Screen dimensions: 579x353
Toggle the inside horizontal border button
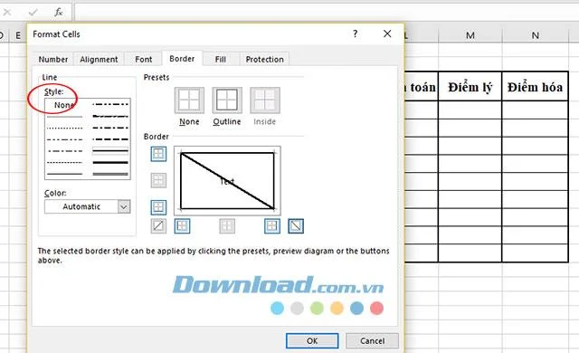pyautogui.click(x=158, y=180)
